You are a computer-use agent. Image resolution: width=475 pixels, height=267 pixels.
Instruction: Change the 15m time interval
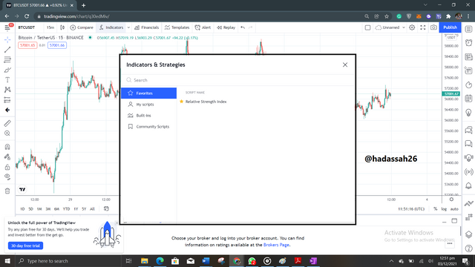[x=50, y=27]
